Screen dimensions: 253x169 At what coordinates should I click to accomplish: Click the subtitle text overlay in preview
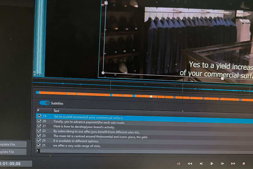click(216, 71)
